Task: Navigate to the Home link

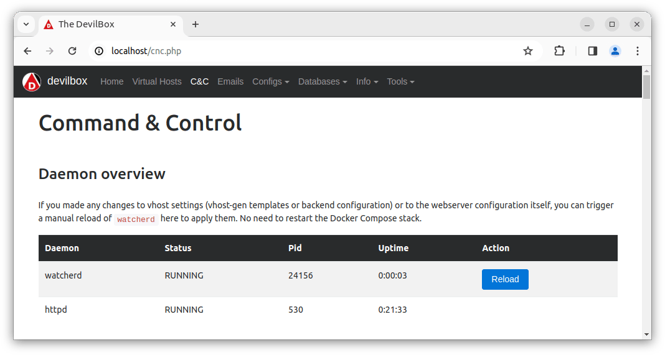Action: pos(112,81)
